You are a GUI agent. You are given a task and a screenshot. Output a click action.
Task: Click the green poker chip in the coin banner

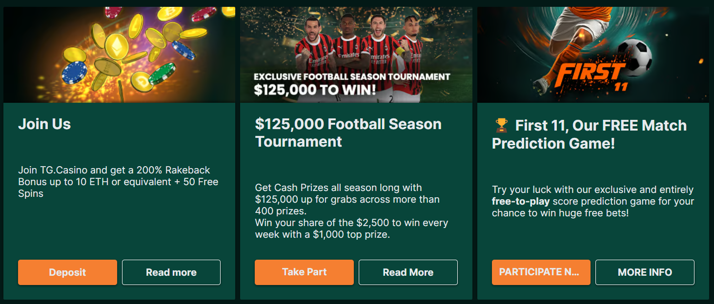pyautogui.click(x=162, y=73)
